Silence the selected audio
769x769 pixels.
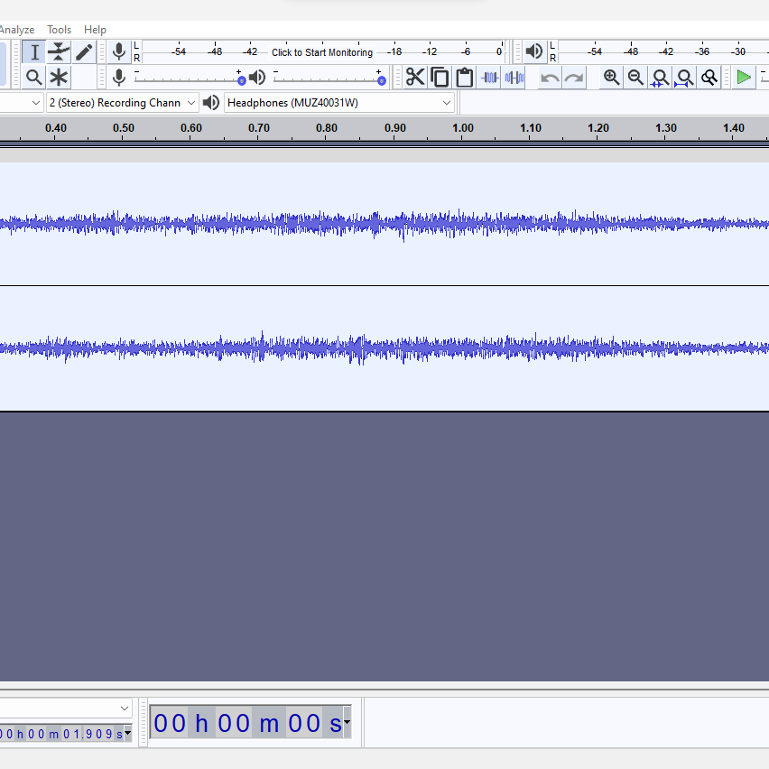click(514, 78)
